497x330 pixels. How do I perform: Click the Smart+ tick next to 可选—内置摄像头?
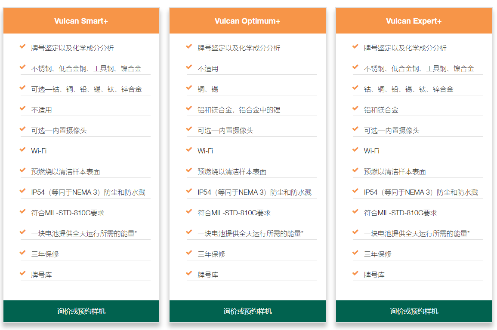click(x=22, y=129)
